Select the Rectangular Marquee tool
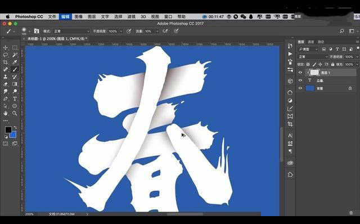Image resolution: width=360 pixels, height=224 pixels. click(x=15, y=47)
